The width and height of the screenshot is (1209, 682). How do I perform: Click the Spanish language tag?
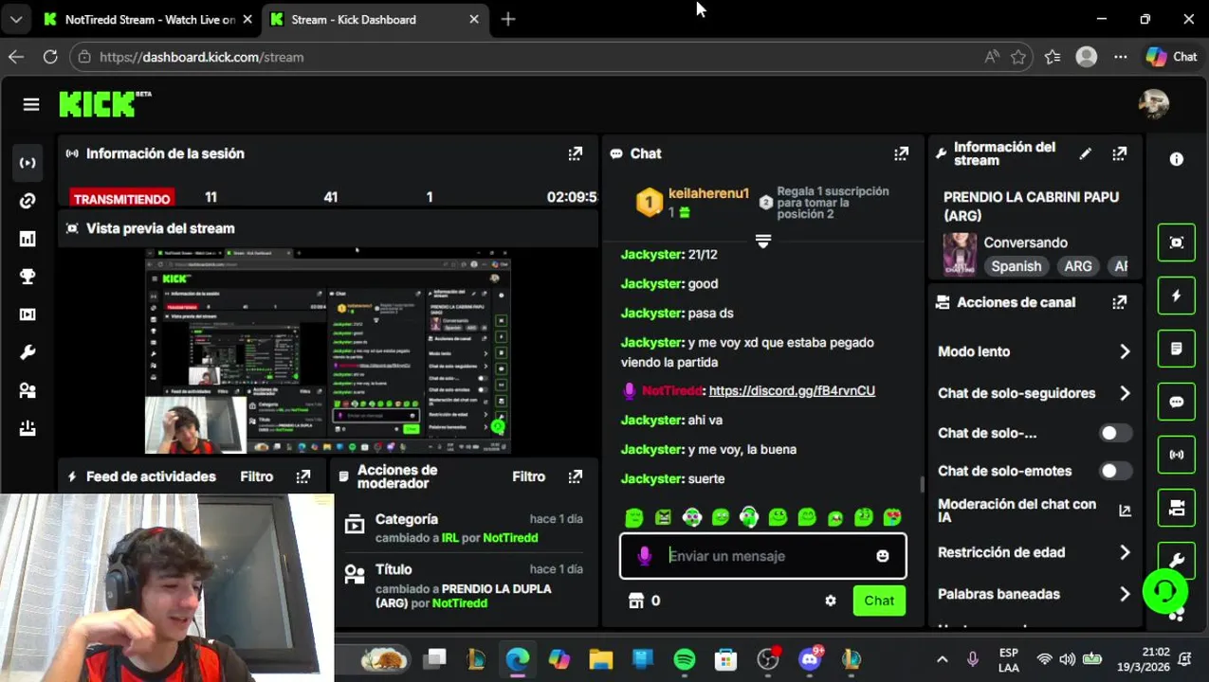pyautogui.click(x=1017, y=266)
